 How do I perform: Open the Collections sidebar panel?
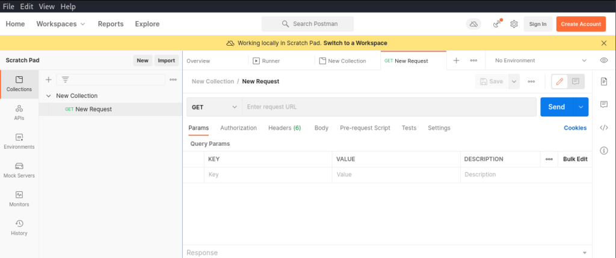(19, 85)
